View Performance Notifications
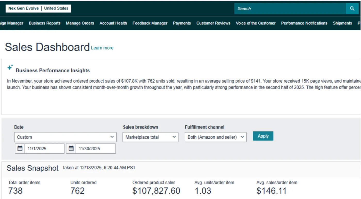Viewport: 361px width, 199px height. click(x=304, y=23)
